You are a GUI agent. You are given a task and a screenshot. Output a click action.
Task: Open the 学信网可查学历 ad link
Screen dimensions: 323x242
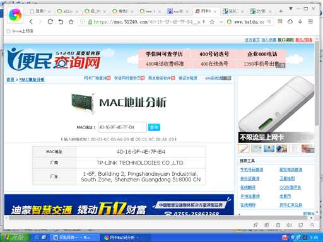[x=164, y=54]
